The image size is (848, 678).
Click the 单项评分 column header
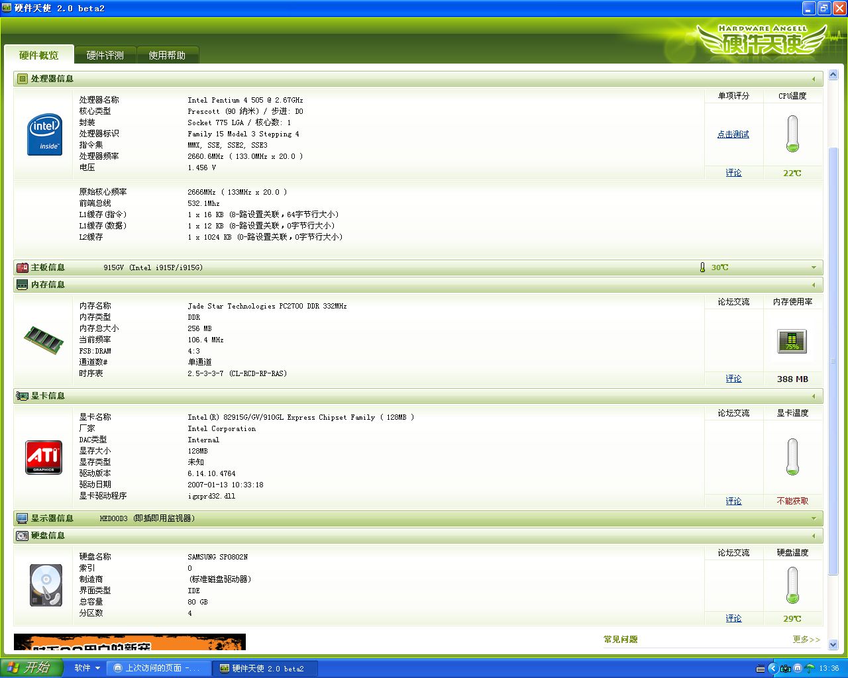[x=733, y=96]
